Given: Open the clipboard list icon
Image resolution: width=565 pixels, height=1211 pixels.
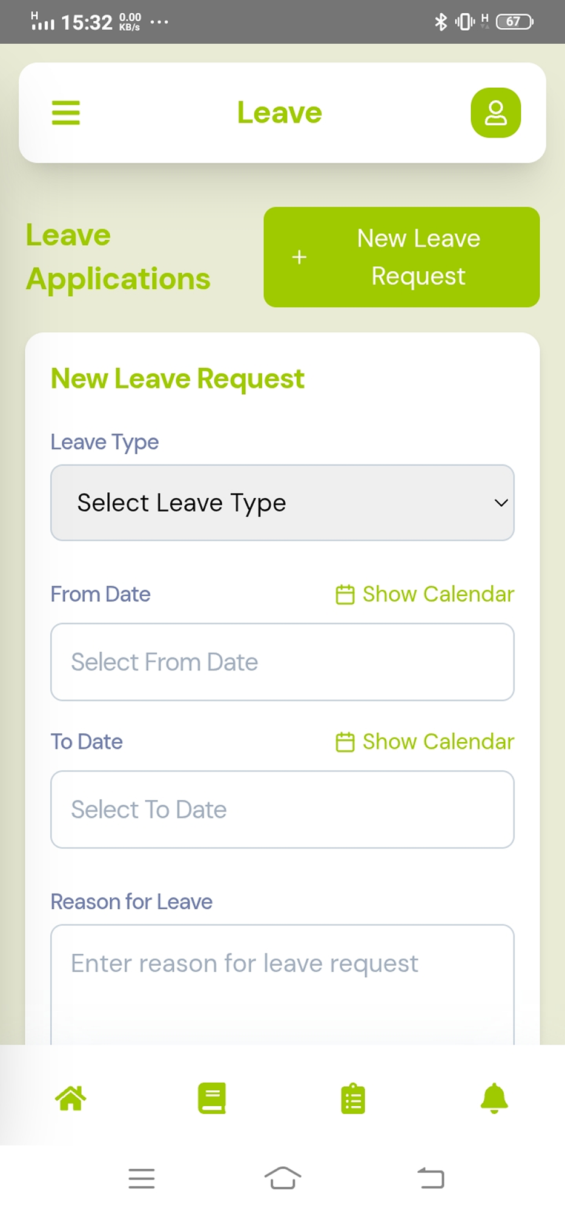Looking at the screenshot, I should tap(353, 1098).
